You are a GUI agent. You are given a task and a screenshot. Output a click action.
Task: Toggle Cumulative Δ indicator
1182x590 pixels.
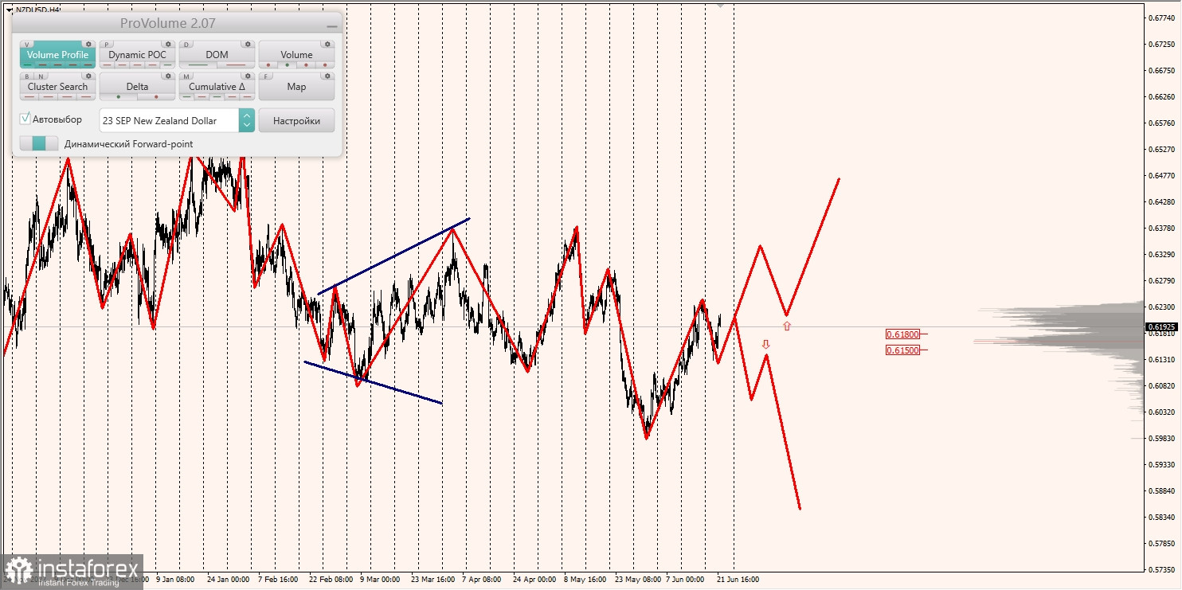tap(217, 86)
